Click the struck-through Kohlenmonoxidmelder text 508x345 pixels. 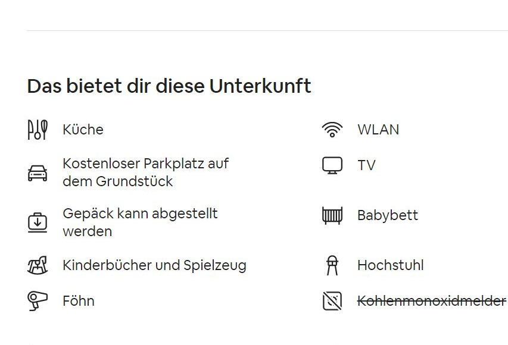pos(431,301)
